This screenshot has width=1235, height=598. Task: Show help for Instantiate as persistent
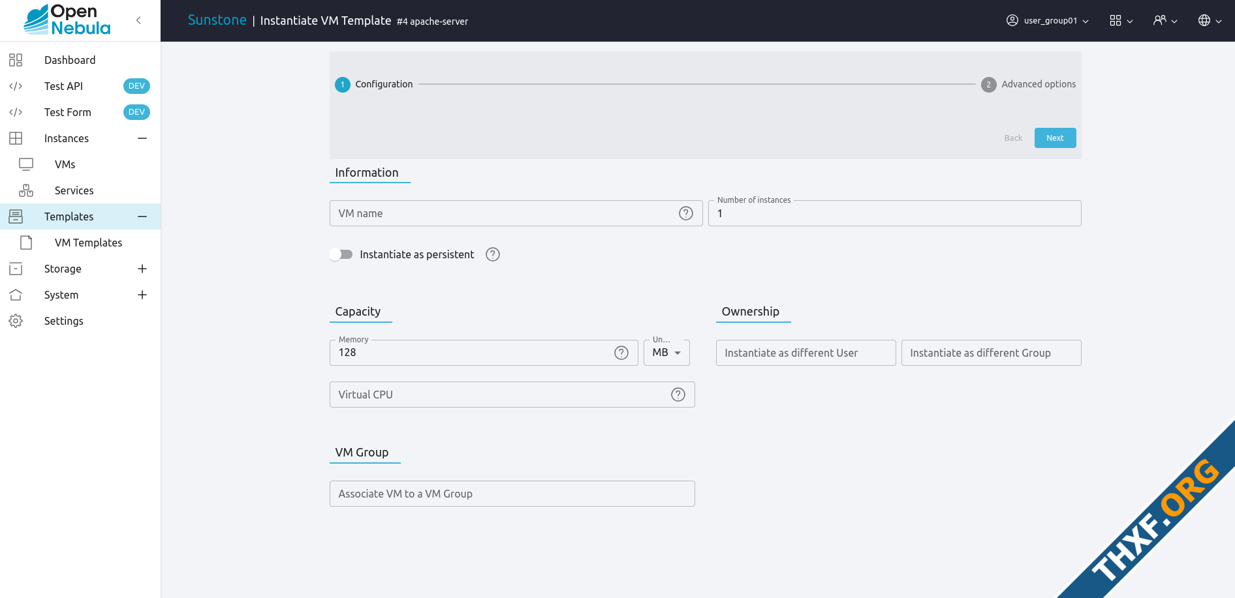pos(493,254)
